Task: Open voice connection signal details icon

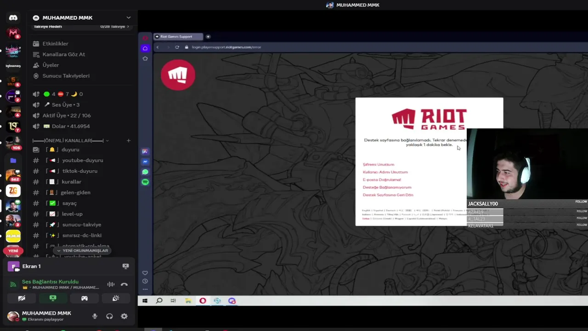Action: point(13,284)
